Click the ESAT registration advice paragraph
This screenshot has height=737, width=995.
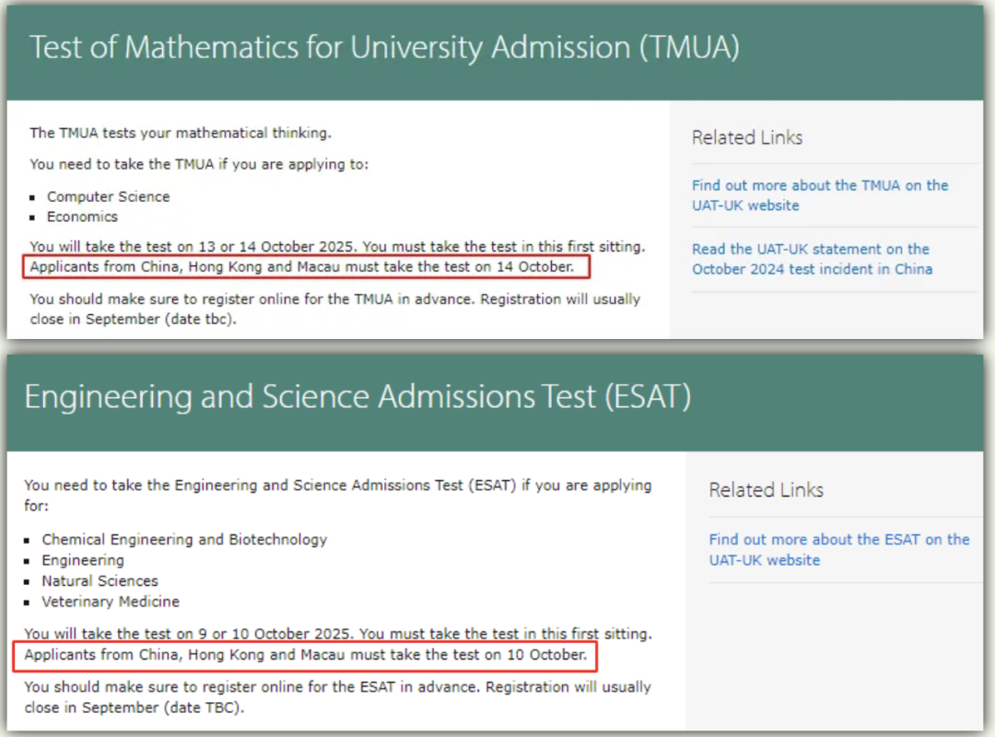(337, 697)
